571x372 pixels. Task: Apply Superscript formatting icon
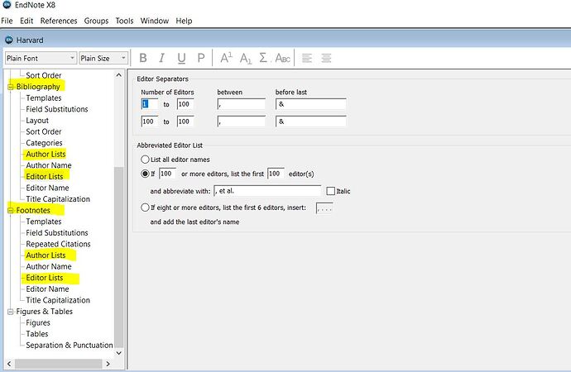(226, 58)
